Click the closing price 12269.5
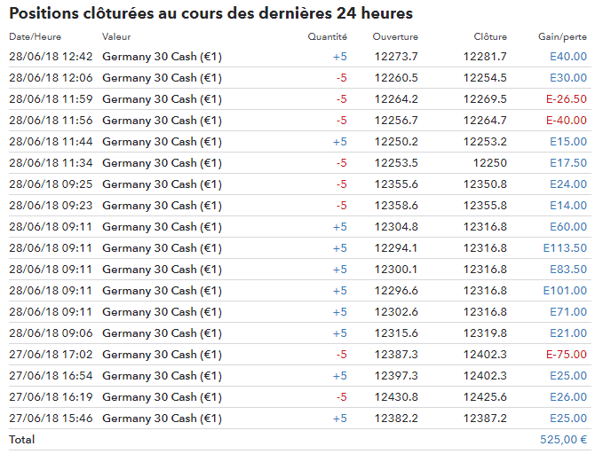Image resolution: width=595 pixels, height=454 pixels. (x=485, y=99)
